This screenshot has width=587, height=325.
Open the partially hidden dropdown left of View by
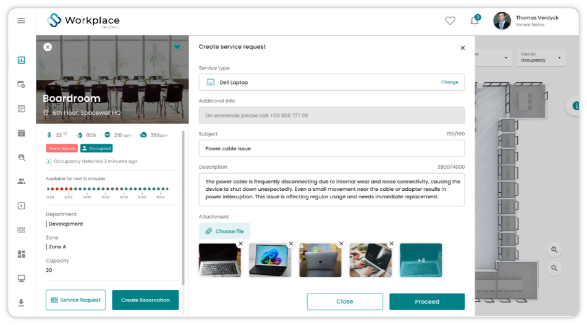click(x=493, y=57)
